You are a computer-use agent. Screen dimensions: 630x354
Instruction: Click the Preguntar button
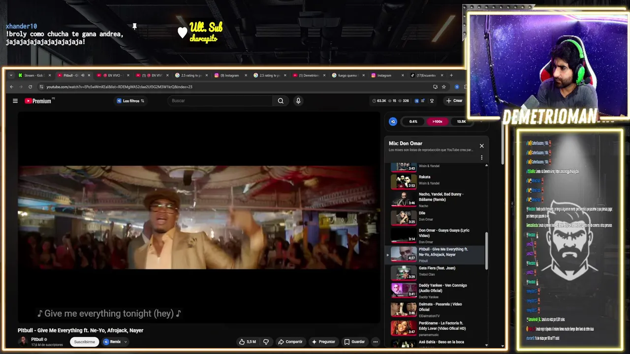click(323, 342)
